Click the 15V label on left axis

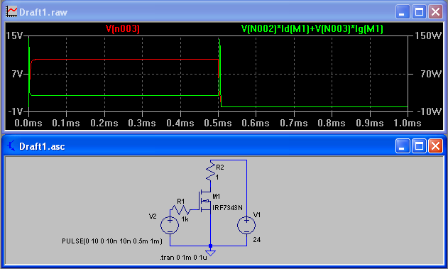pyautogui.click(x=14, y=35)
